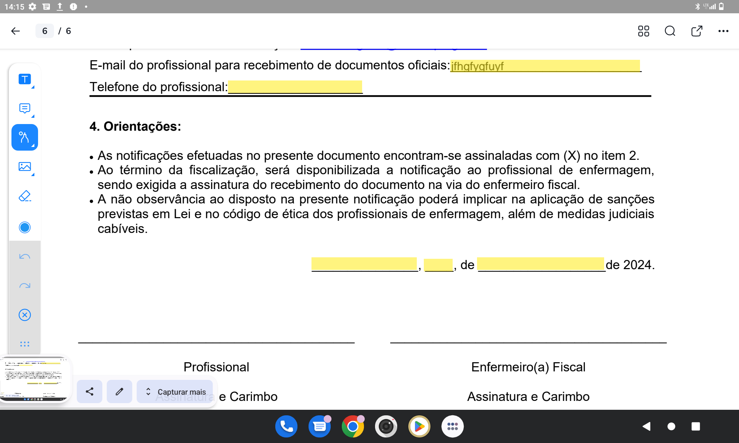
Task: Open search in document
Action: pos(670,31)
